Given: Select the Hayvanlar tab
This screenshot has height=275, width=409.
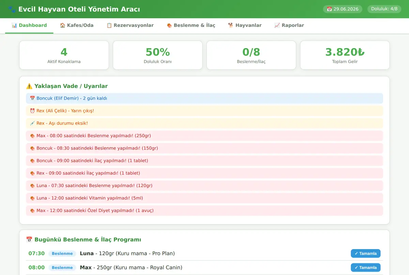Looking at the screenshot, I should (x=245, y=25).
